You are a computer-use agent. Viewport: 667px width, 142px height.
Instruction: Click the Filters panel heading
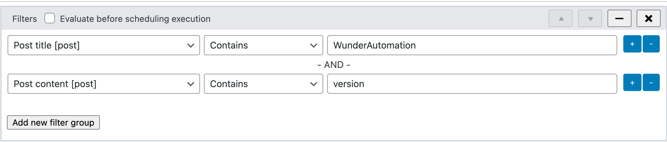pos(25,19)
